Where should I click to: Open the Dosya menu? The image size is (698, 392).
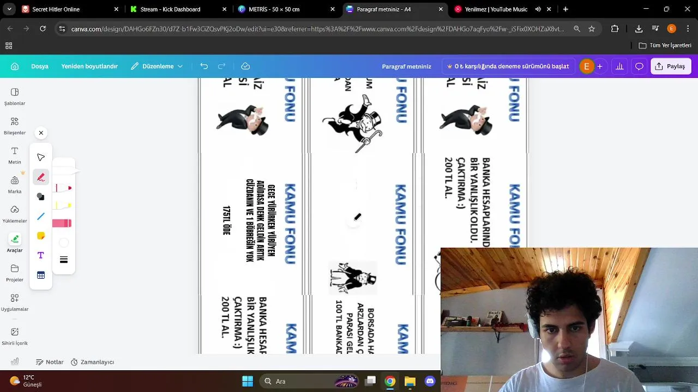click(40, 66)
